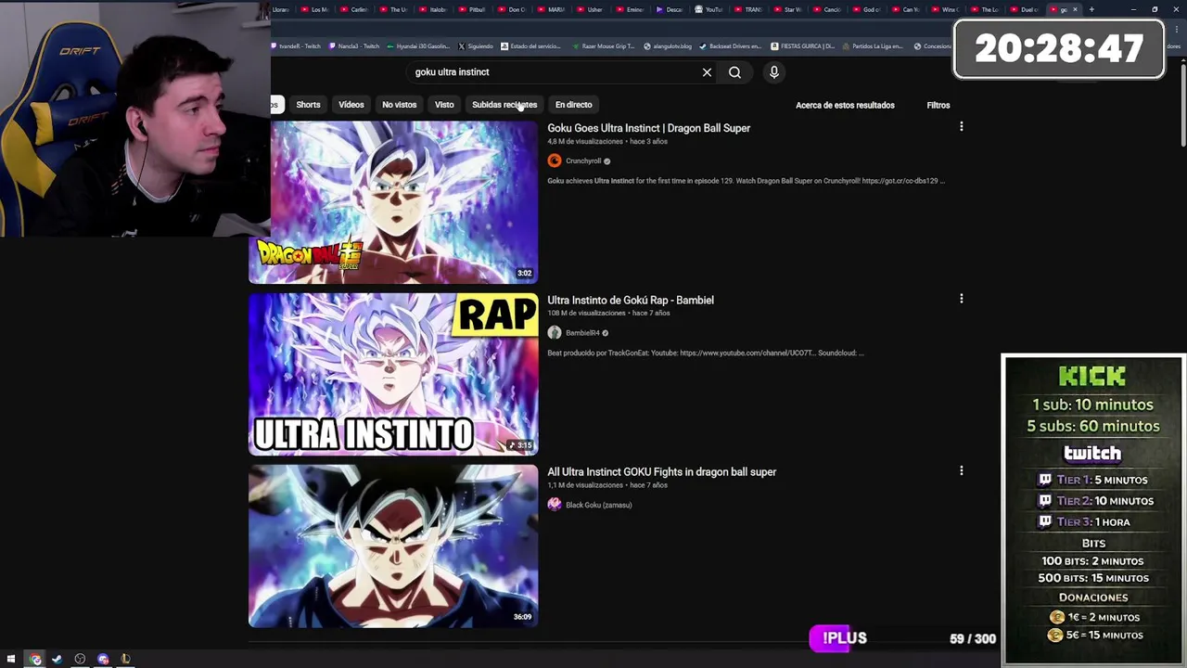This screenshot has height=668, width=1187.
Task: Open the Backseat Drivers bookmark
Action: point(731,45)
